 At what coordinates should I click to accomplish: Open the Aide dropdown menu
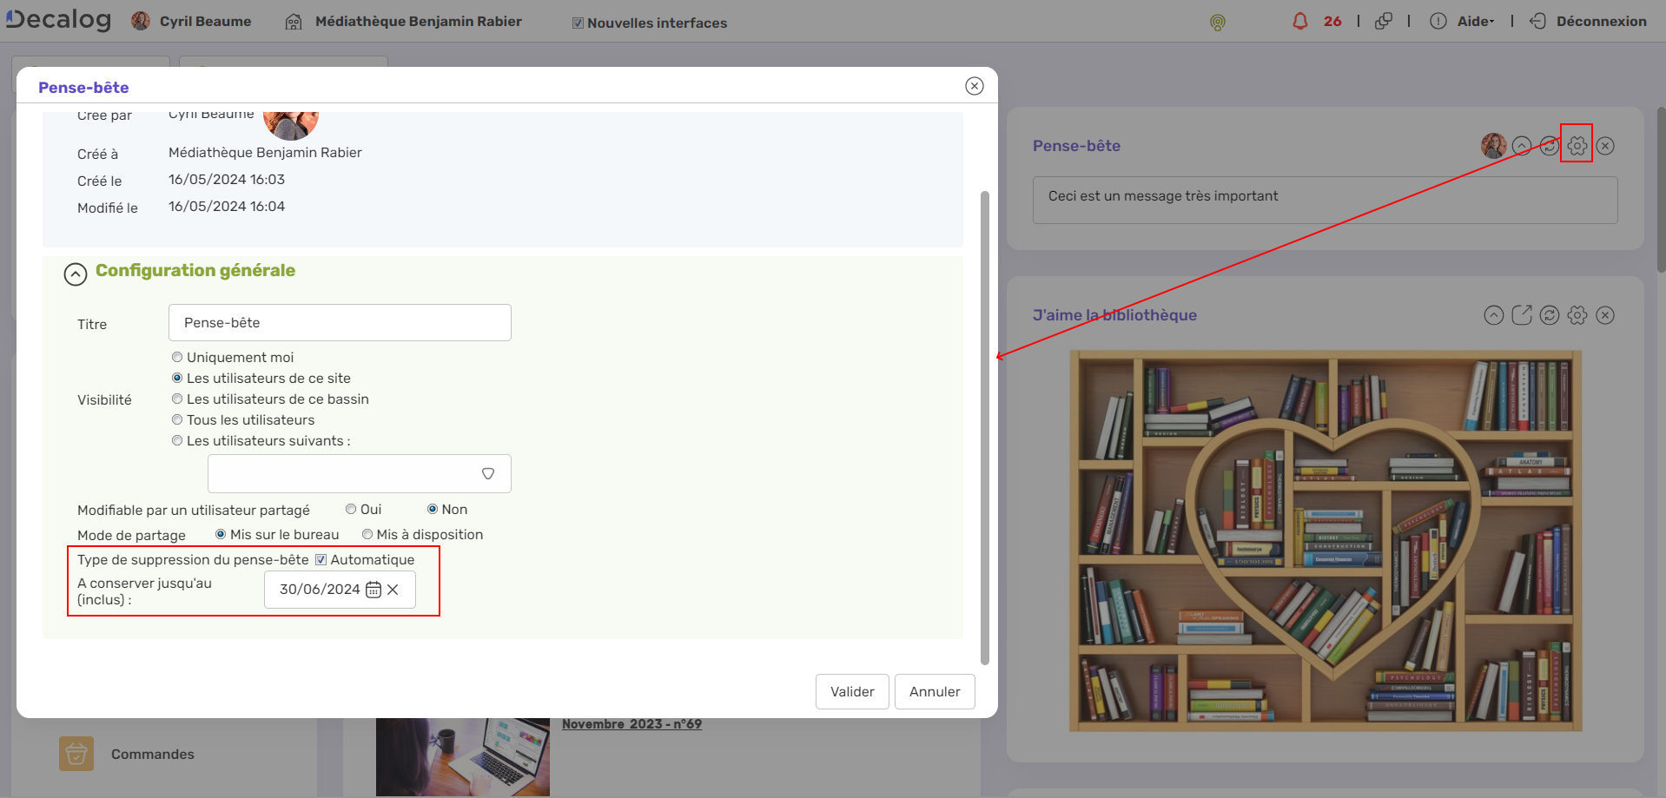[x=1474, y=22]
